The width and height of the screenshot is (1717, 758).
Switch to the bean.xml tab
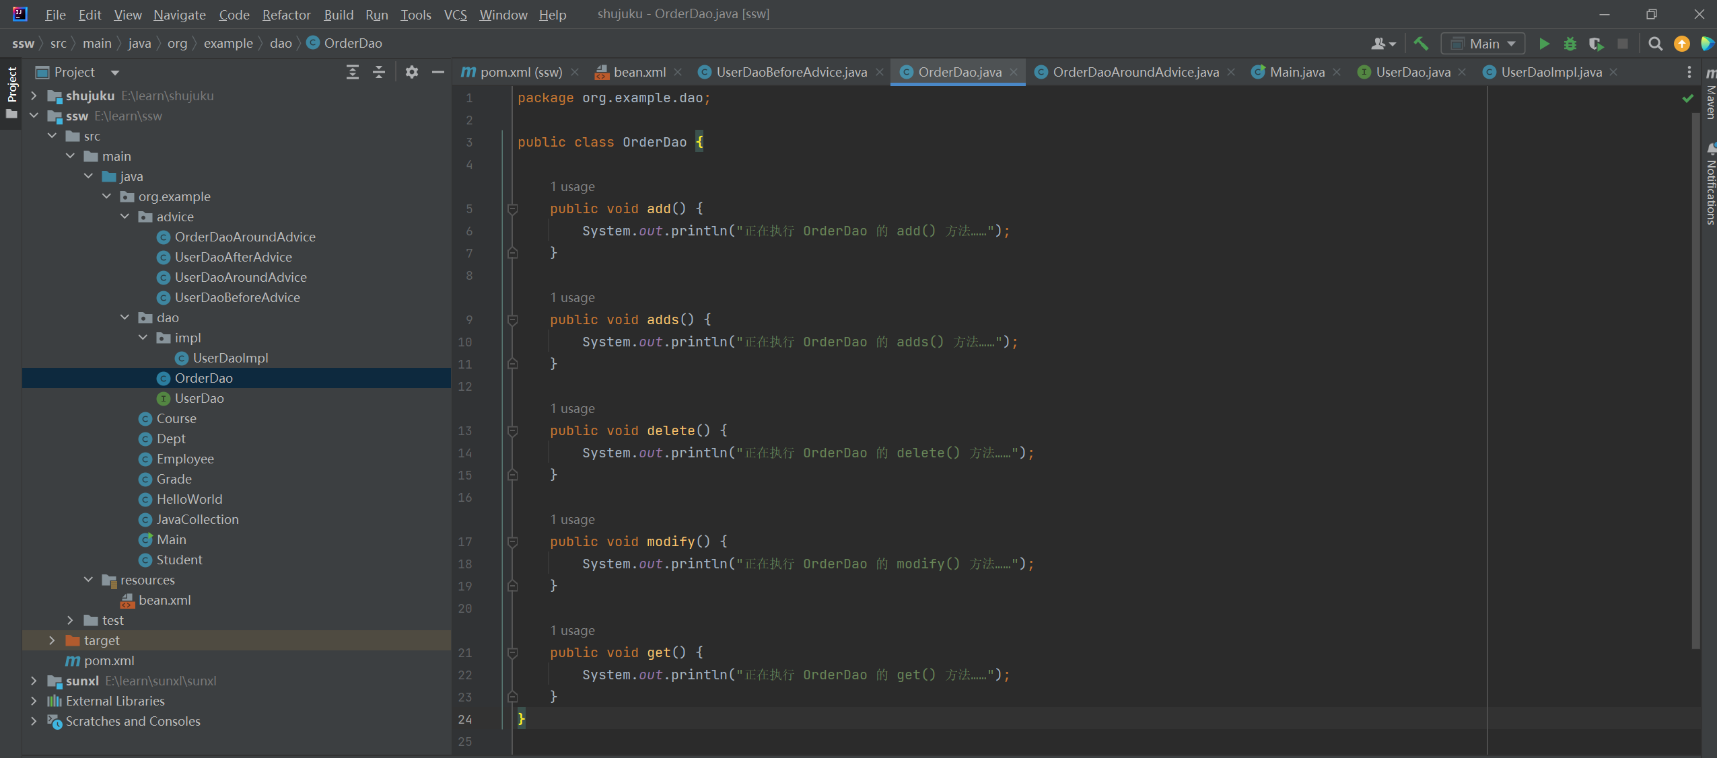(x=639, y=72)
